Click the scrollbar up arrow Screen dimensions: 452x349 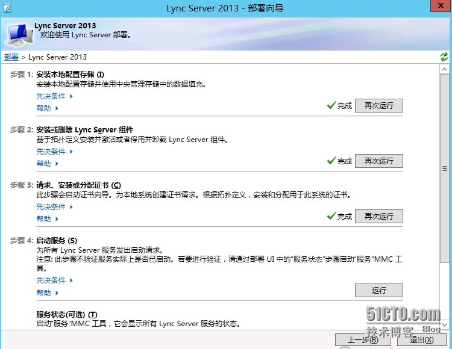point(444,69)
